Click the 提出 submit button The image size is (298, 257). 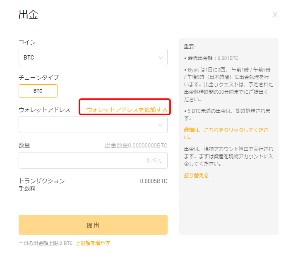pyautogui.click(x=93, y=225)
